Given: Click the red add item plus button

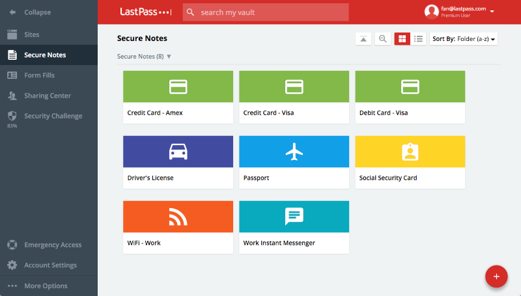Looking at the screenshot, I should [x=496, y=276].
